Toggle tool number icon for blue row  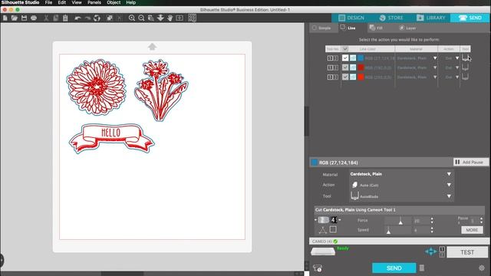point(332,58)
